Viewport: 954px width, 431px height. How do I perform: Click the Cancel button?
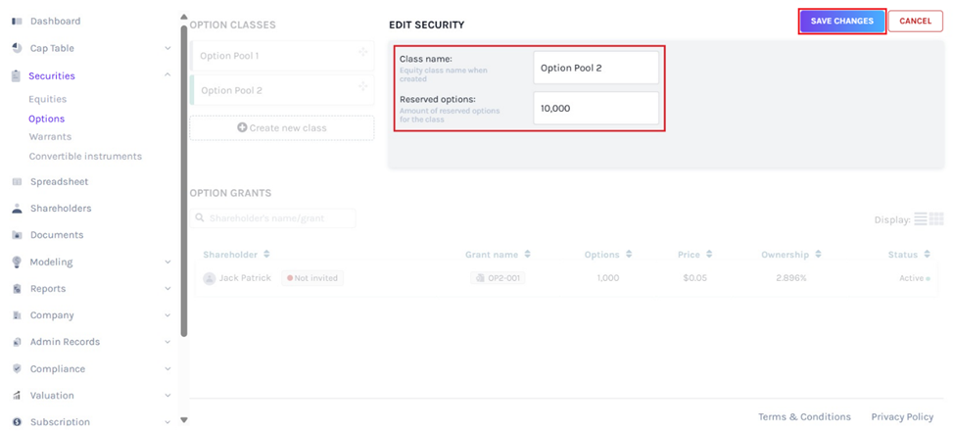[x=915, y=22]
